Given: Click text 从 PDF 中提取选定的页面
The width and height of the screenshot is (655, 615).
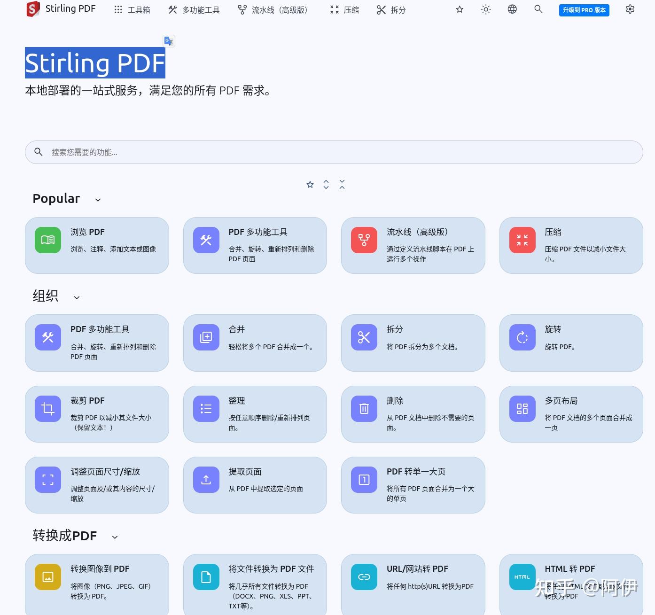Looking at the screenshot, I should click(266, 489).
